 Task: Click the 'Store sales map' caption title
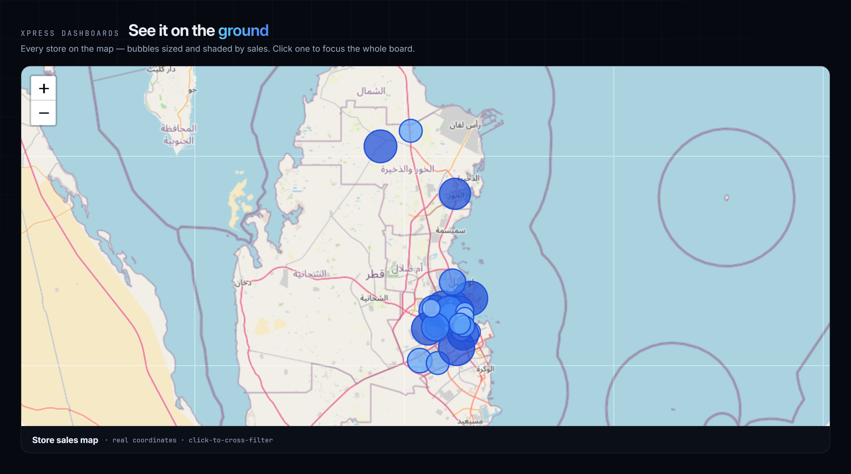[65, 440]
